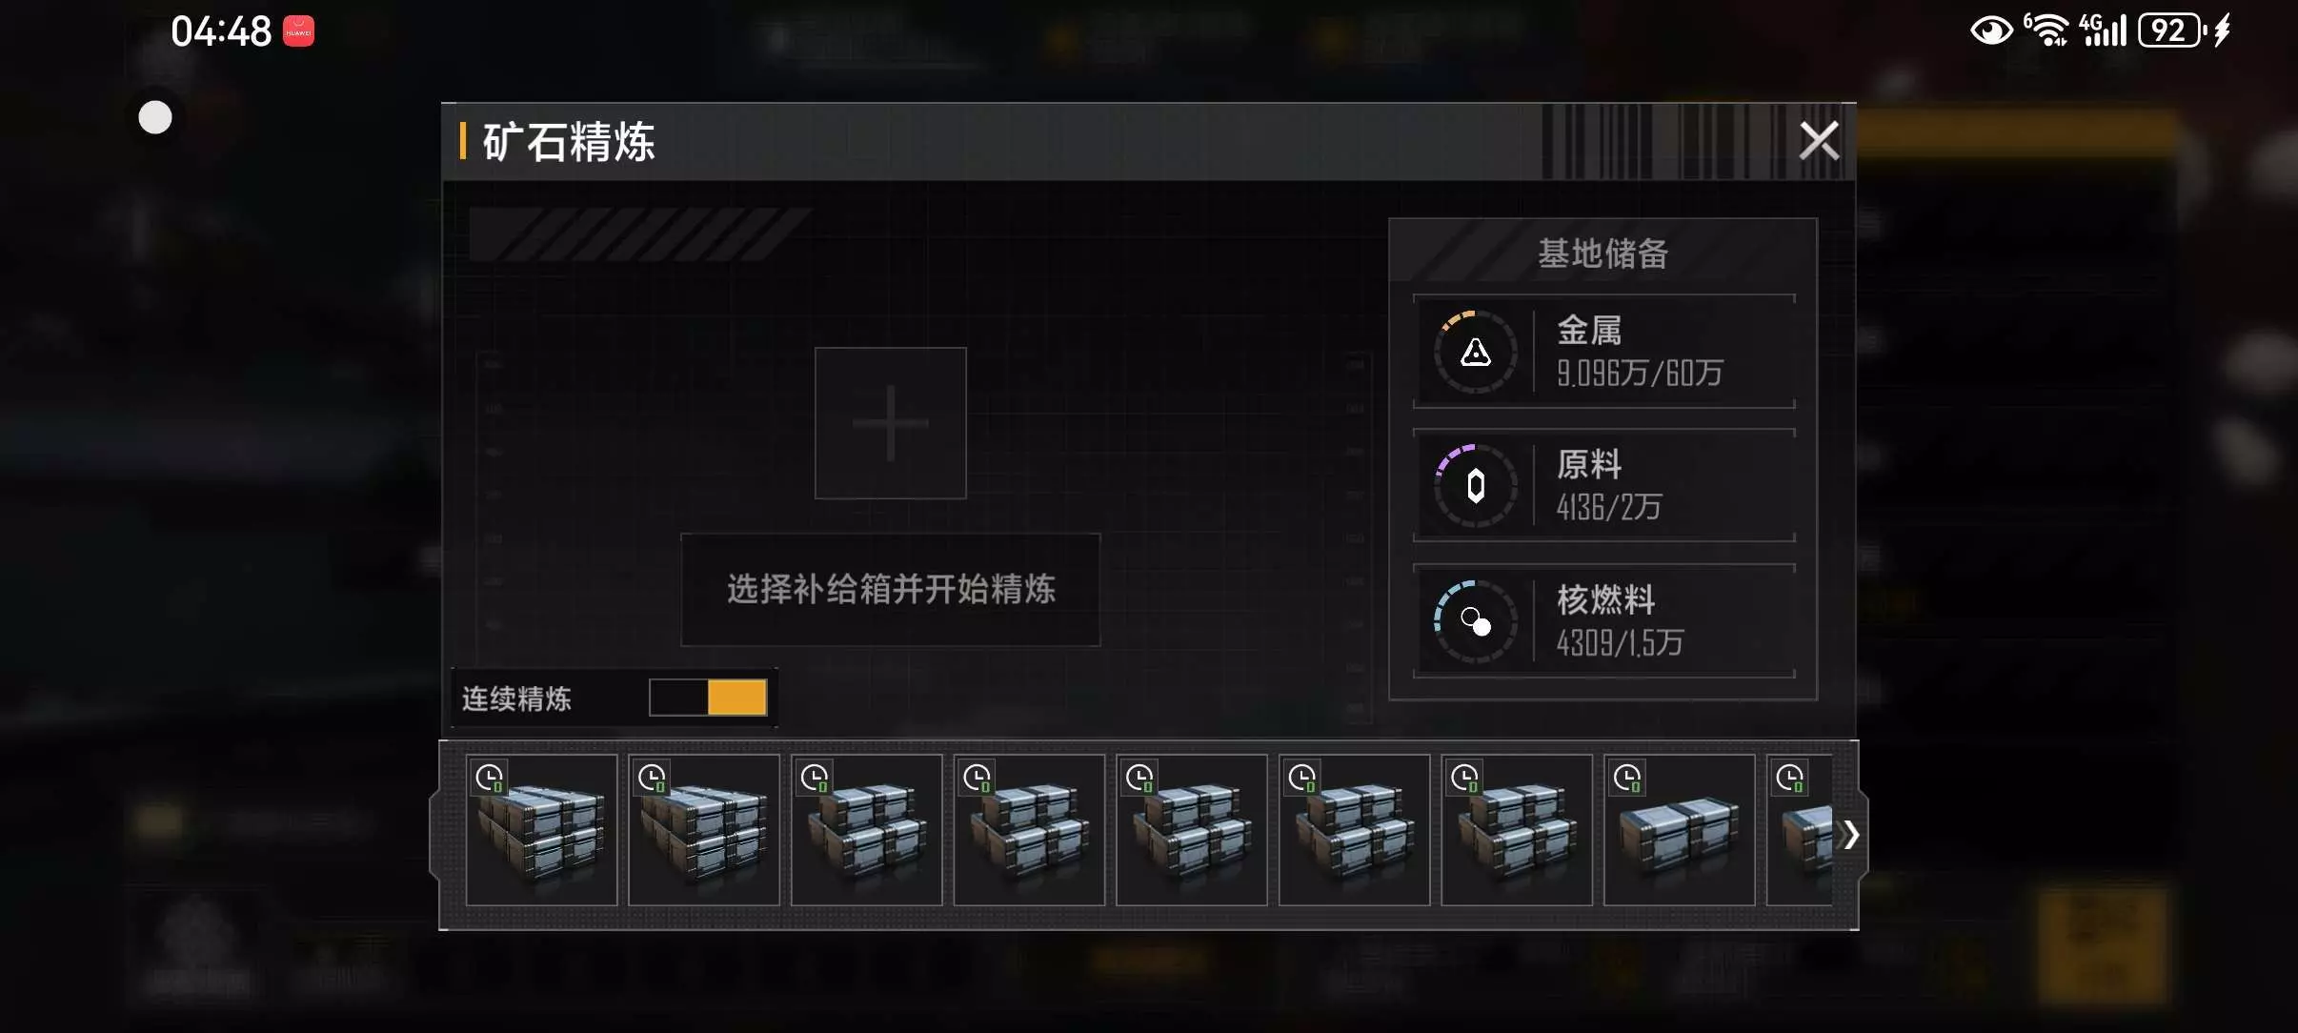Choose the third stacked crate item

[866, 830]
